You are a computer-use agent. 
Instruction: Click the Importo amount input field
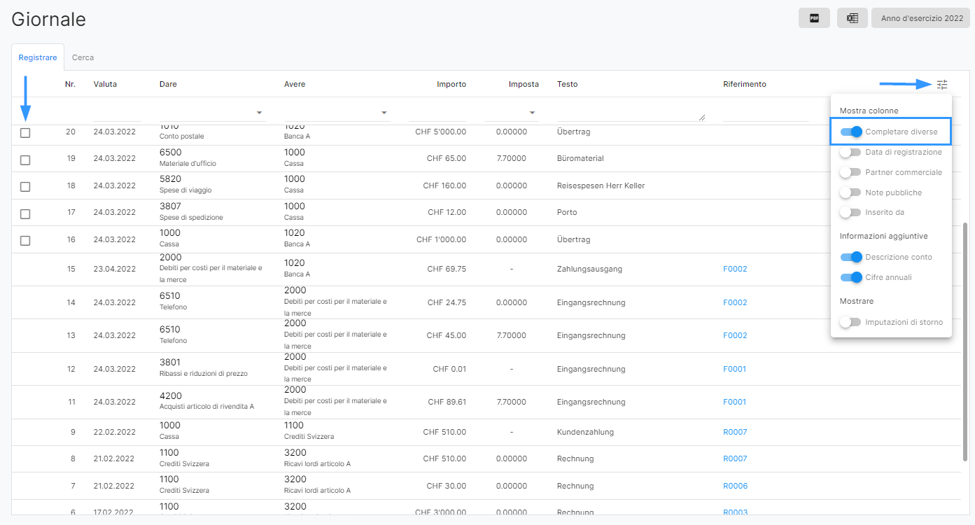pyautogui.click(x=437, y=113)
